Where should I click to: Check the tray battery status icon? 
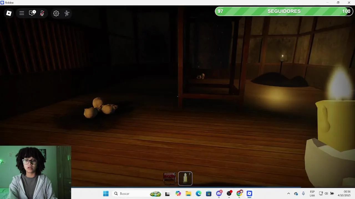tap(332, 194)
